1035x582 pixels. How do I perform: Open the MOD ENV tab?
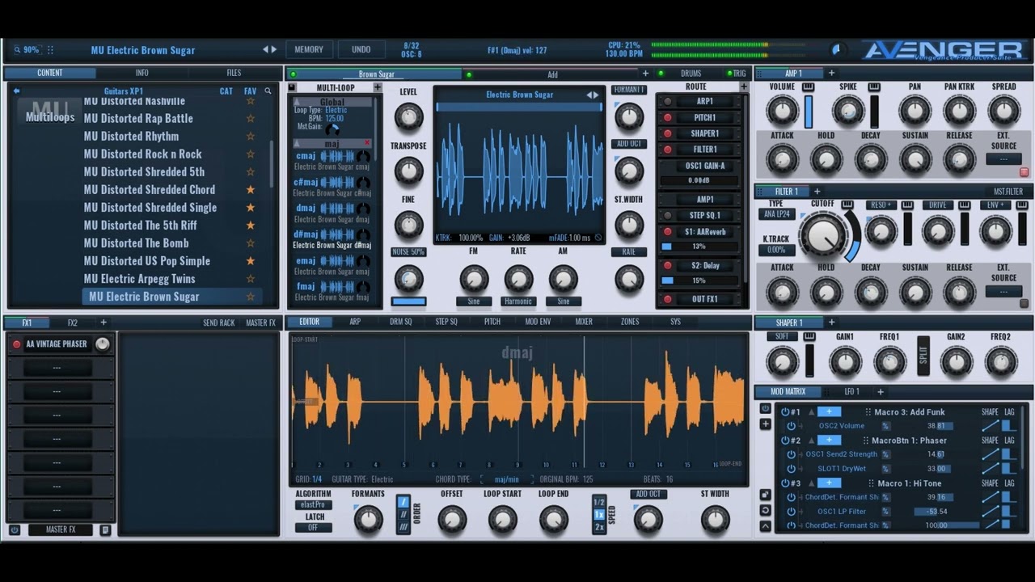coord(538,322)
